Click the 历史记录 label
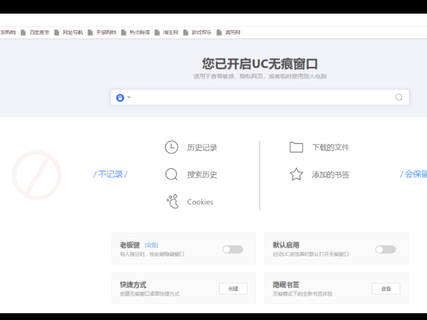 click(x=202, y=148)
